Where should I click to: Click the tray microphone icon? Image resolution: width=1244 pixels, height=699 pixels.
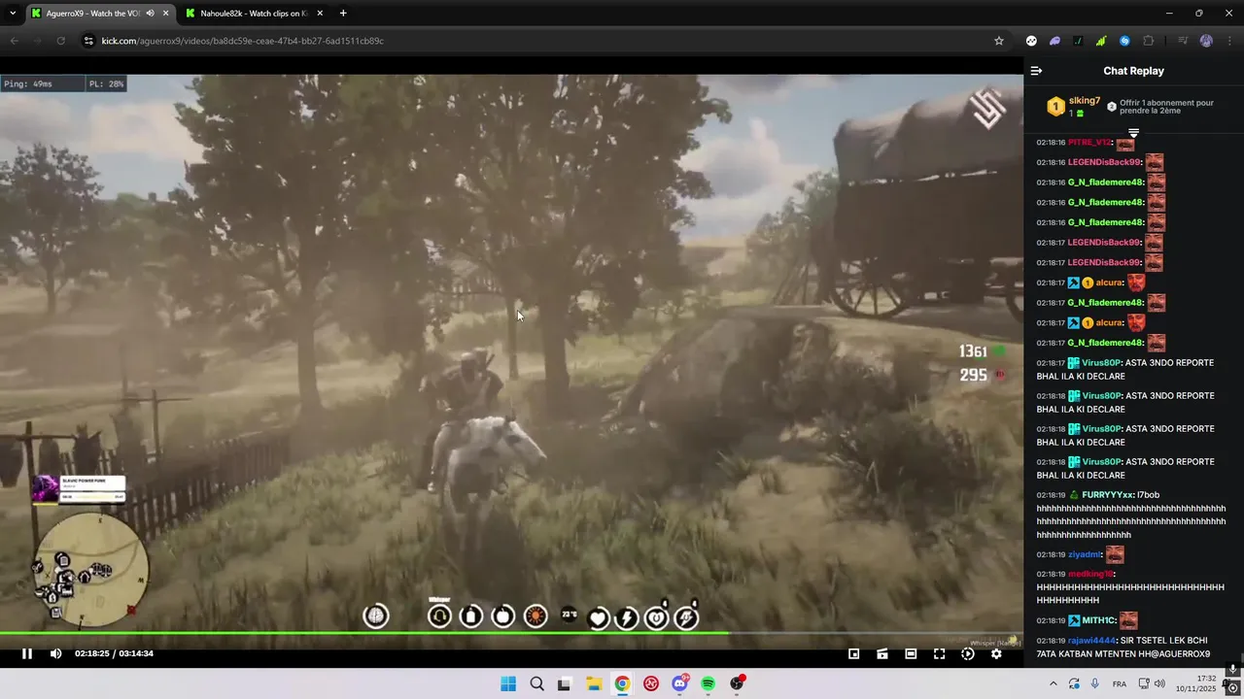(1095, 683)
